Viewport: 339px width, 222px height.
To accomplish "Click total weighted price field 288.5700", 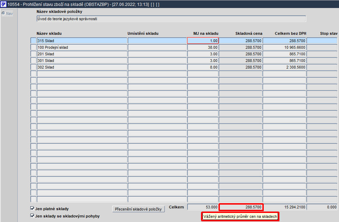I will tap(241, 207).
